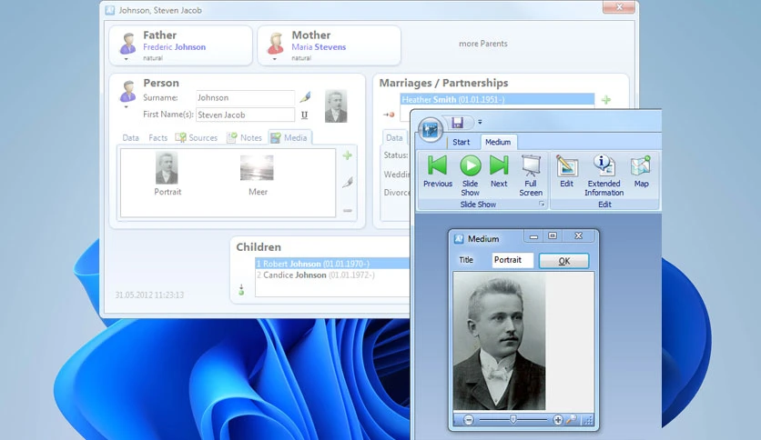Click the Title field containing Portrait

click(x=512, y=260)
